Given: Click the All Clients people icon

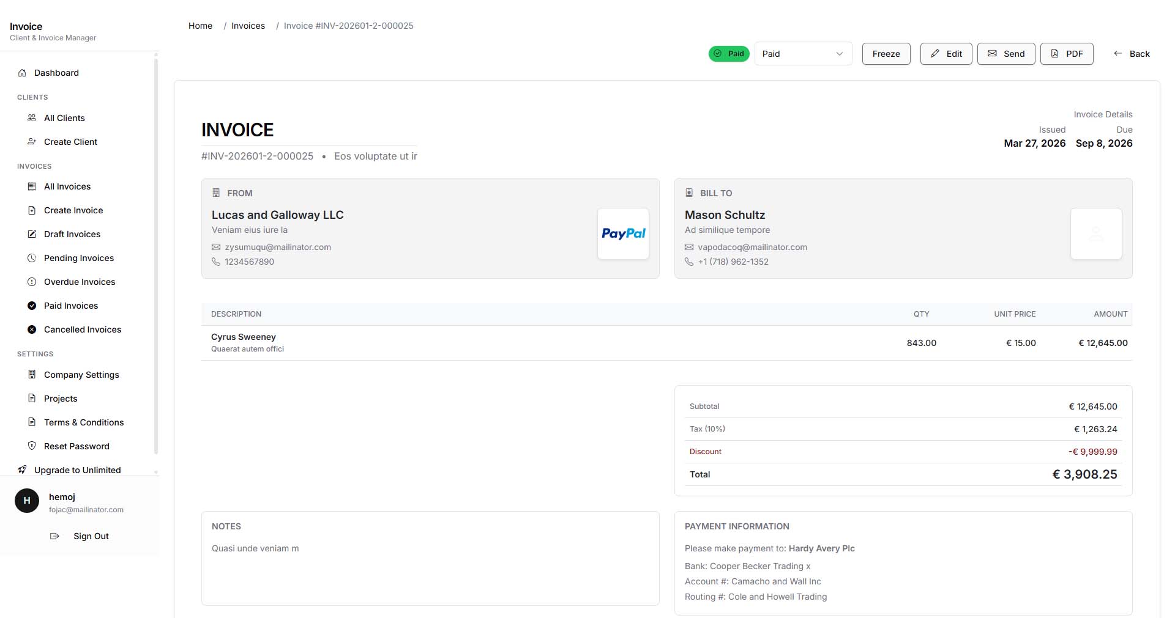Looking at the screenshot, I should 32,118.
